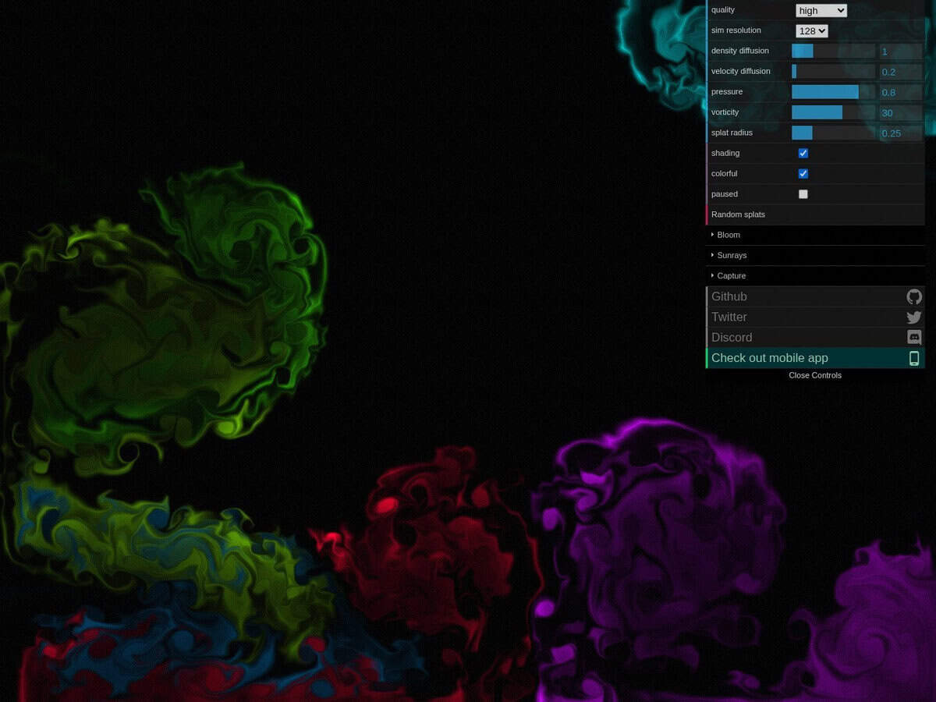
Task: Open the Github icon in controls panel
Action: [x=914, y=296]
